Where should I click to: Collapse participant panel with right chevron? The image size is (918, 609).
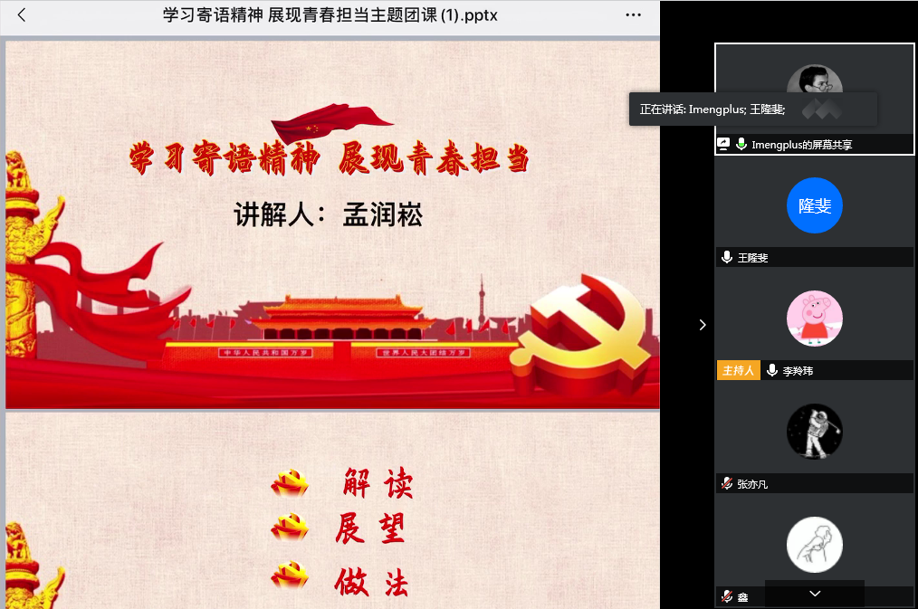(x=703, y=325)
